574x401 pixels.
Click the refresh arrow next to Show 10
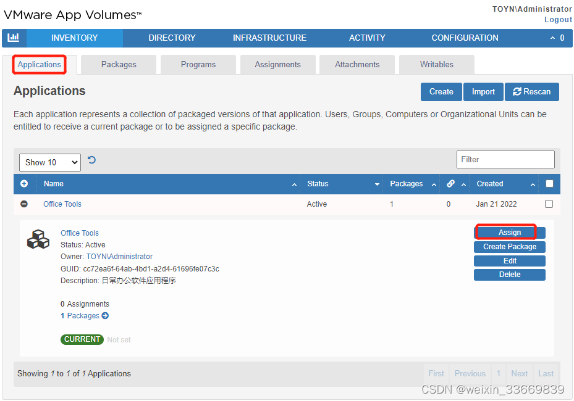pyautogui.click(x=92, y=160)
